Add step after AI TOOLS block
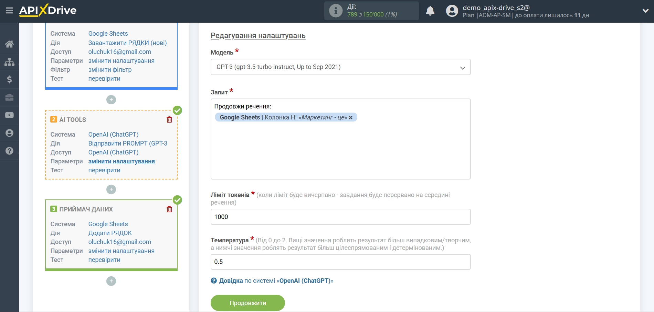The width and height of the screenshot is (654, 312). coord(111,189)
